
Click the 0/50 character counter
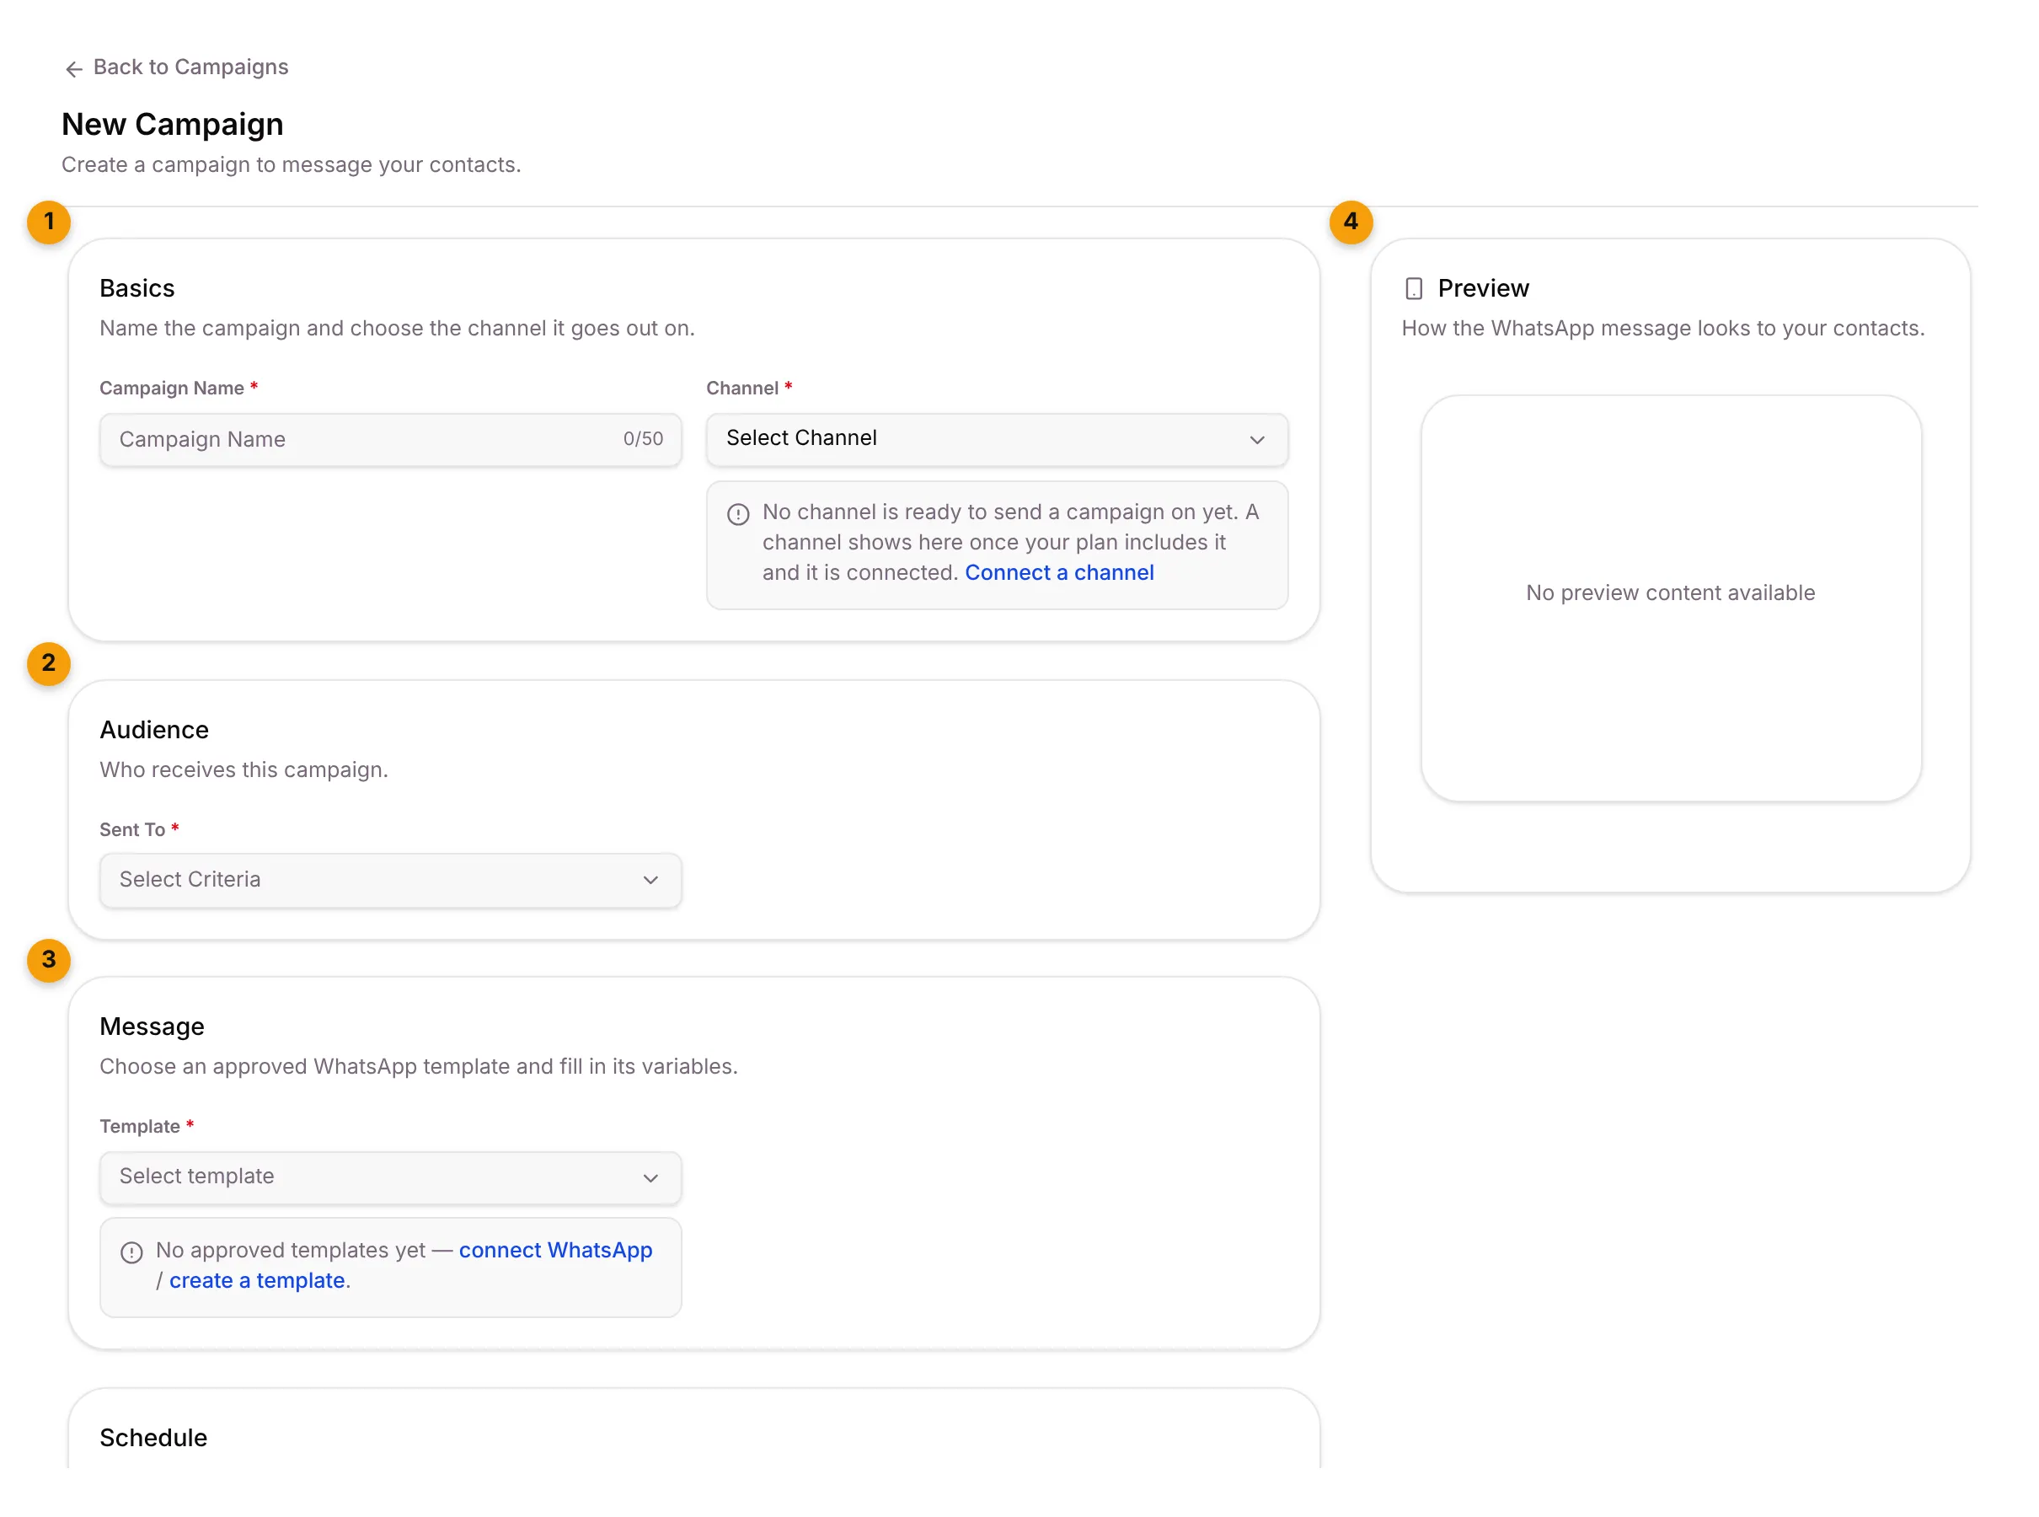(643, 439)
